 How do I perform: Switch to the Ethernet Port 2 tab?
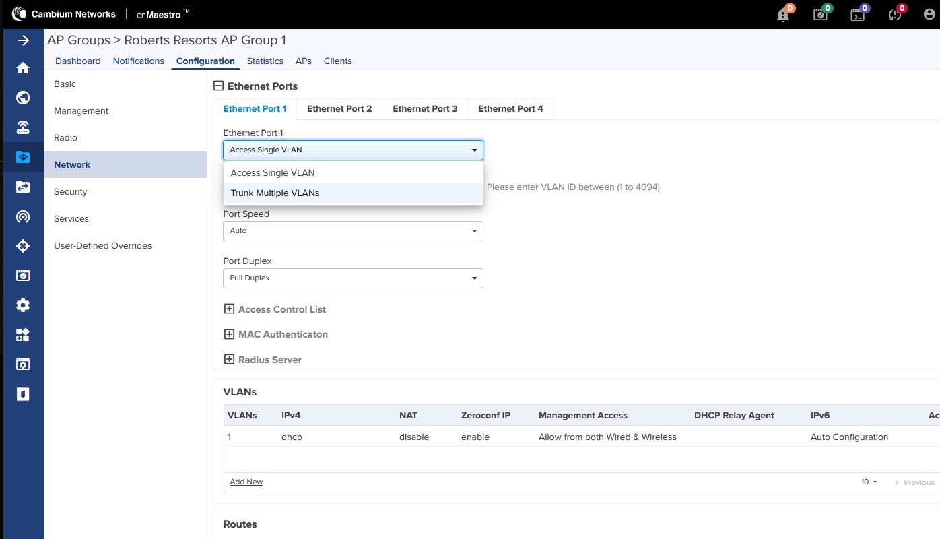coord(339,109)
